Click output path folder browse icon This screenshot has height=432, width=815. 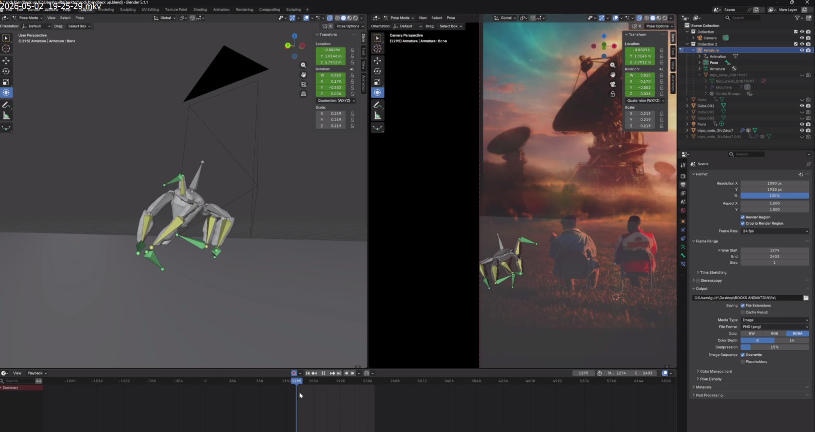(806, 298)
